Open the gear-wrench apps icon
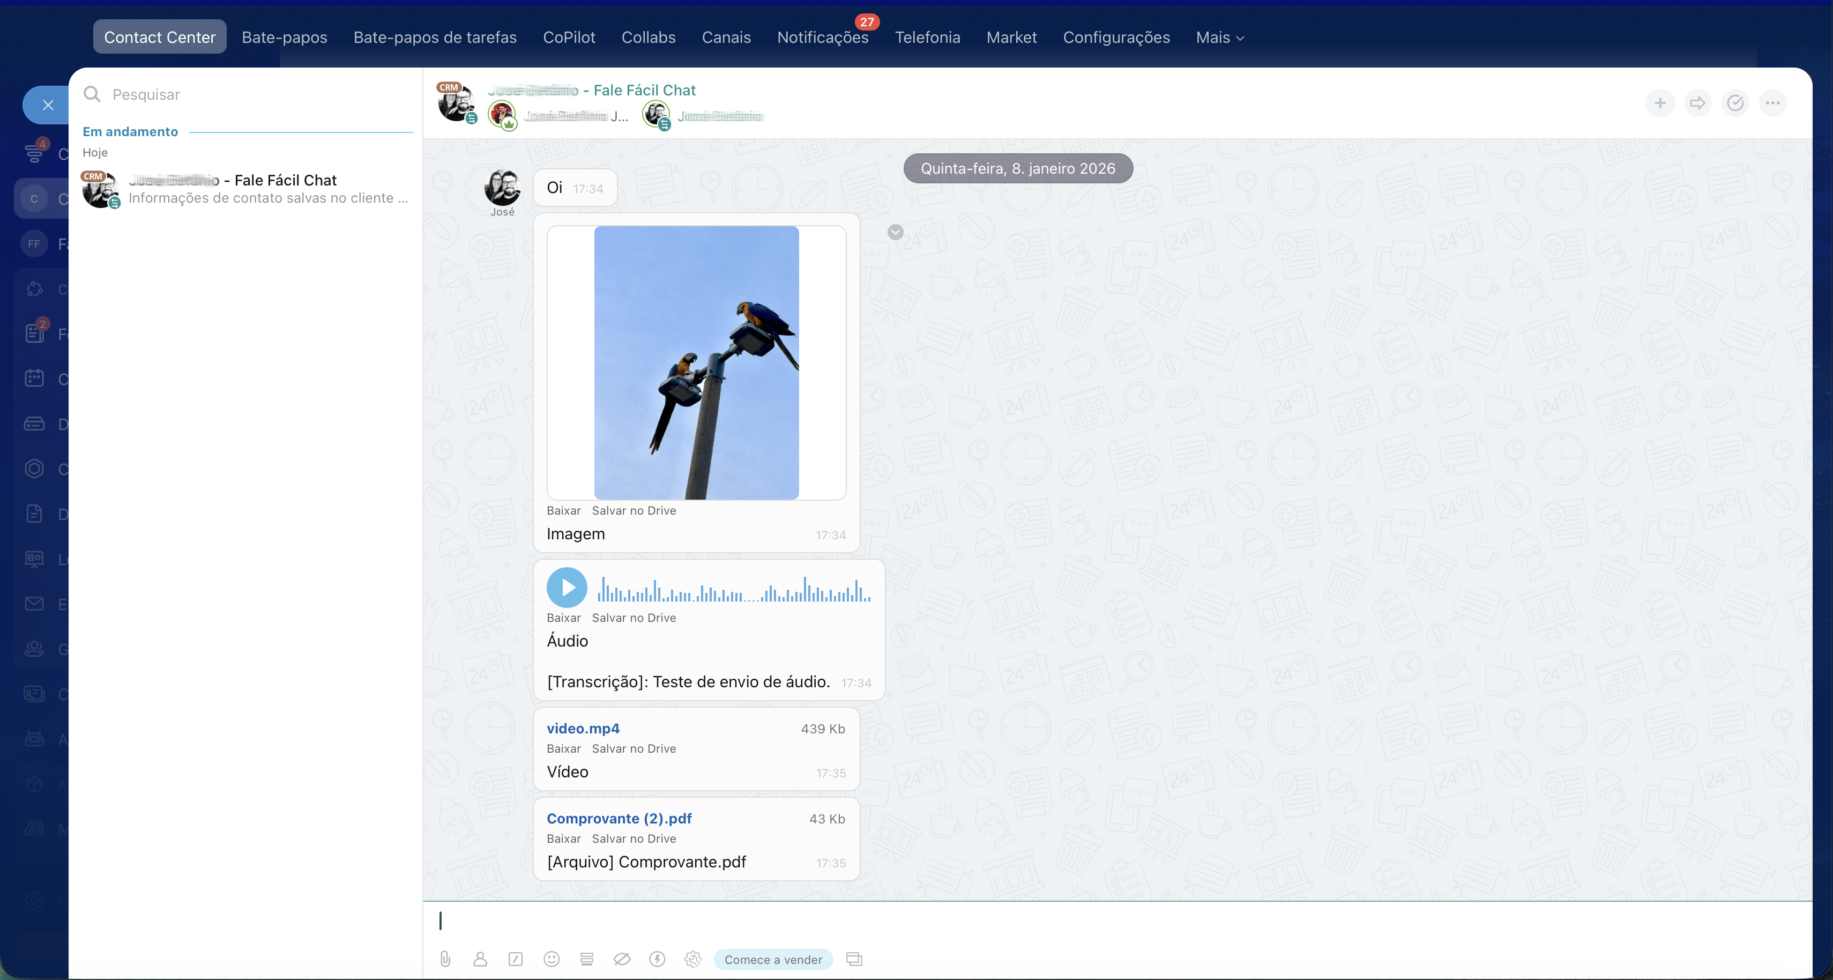This screenshot has height=980, width=1833. click(693, 960)
